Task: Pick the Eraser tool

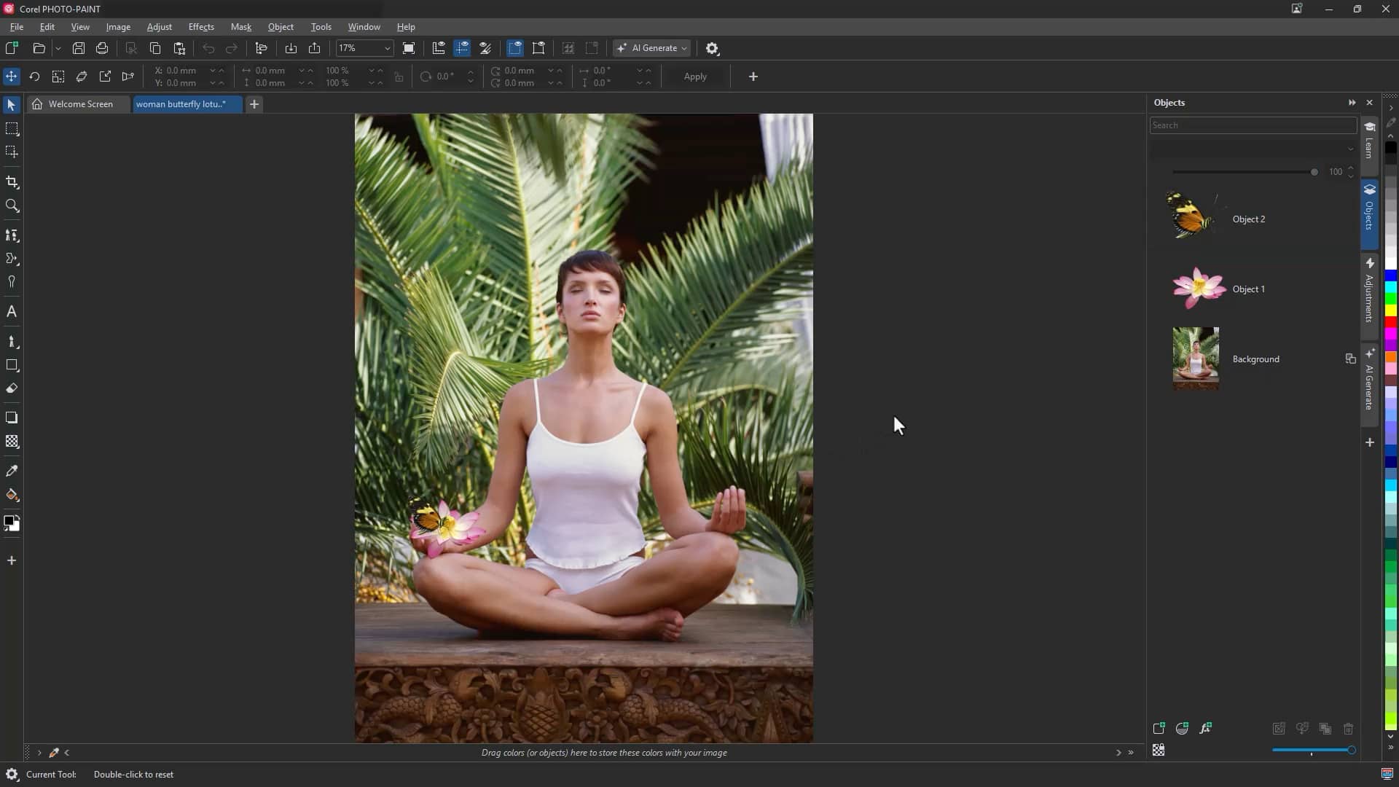Action: tap(12, 388)
